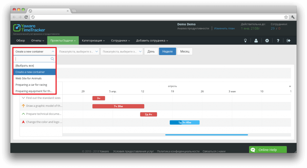Click the blue horizontal timeline scrollbar

(x=207, y=135)
